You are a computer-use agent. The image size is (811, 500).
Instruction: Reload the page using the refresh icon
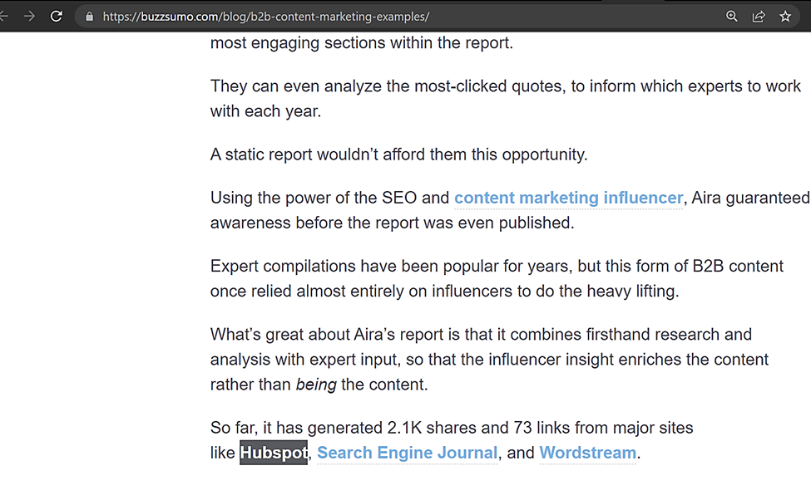[57, 16]
